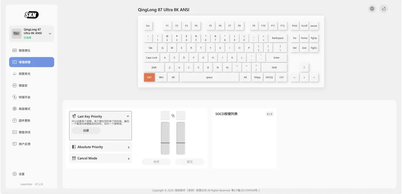
Task: Click the 设置 settings gear icon
Action: pos(14,174)
